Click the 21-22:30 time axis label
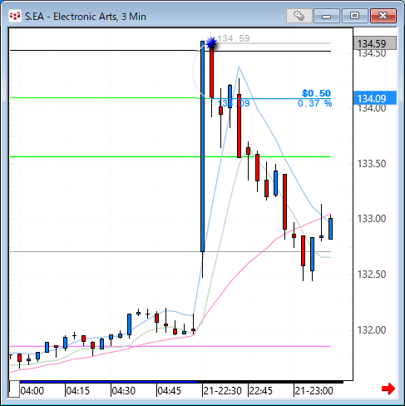The height and width of the screenshot is (406, 405). click(x=223, y=391)
